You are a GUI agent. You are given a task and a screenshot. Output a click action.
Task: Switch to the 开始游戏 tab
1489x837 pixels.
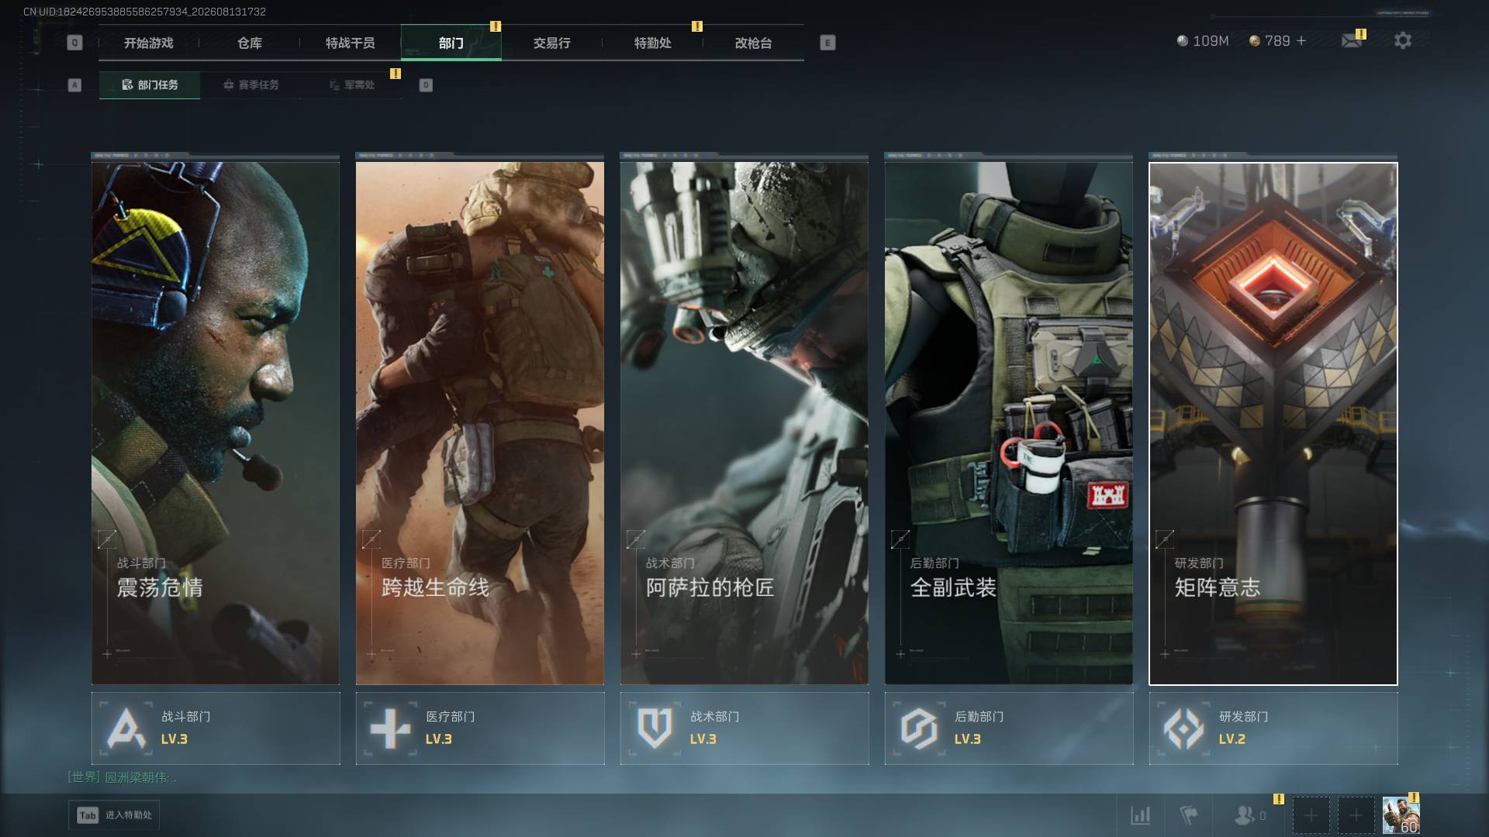pos(149,43)
